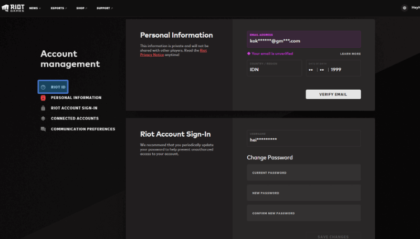Click the Riot Games logo

coord(13,8)
